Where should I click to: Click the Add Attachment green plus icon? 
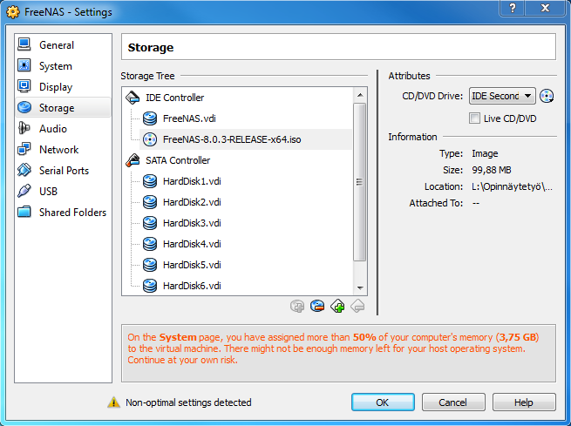[337, 307]
